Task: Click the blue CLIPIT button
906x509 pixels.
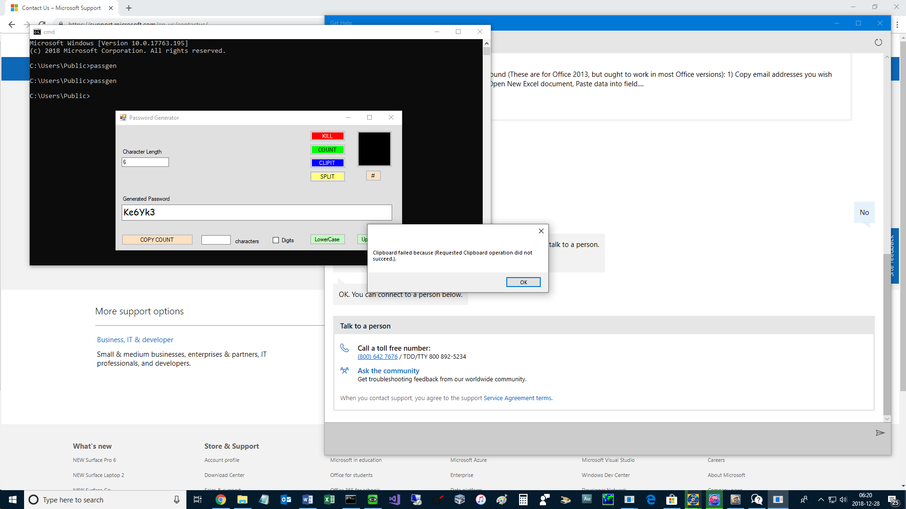Action: pos(327,163)
